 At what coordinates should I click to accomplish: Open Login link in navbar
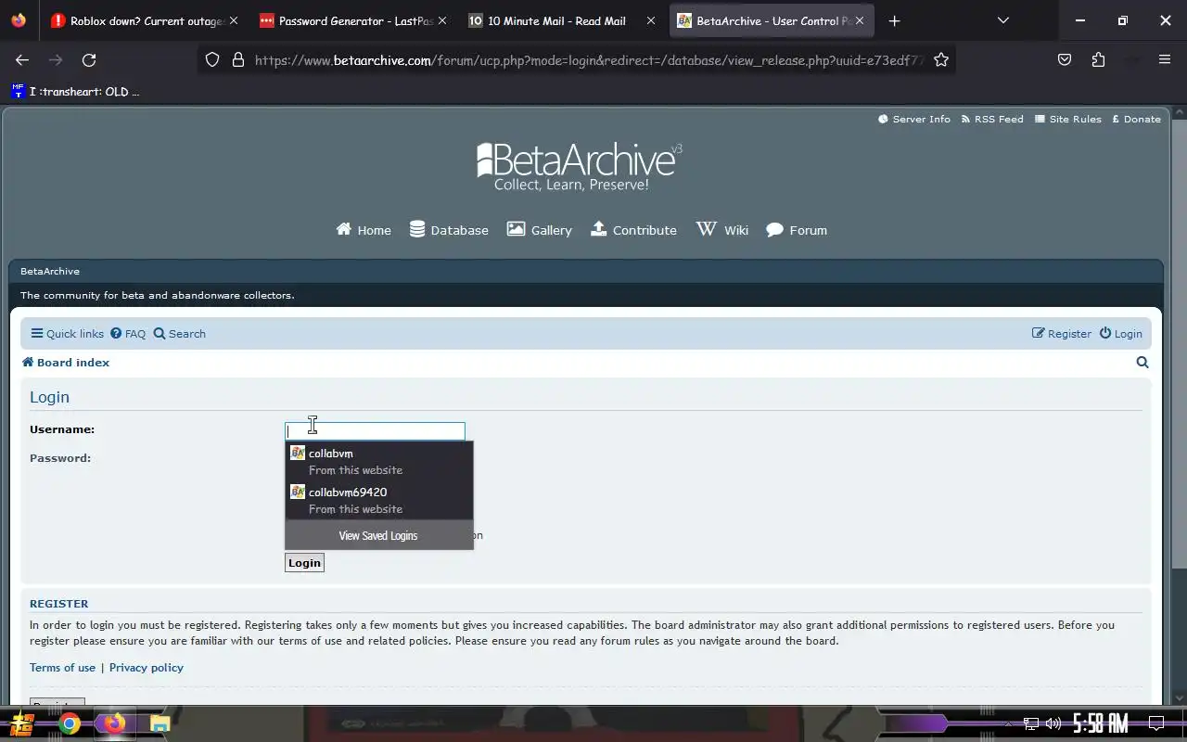click(x=1121, y=334)
